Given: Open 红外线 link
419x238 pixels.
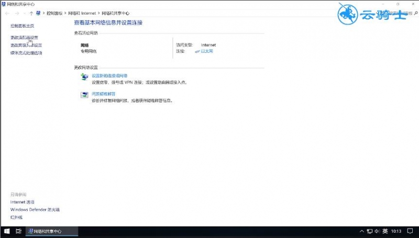Looking at the screenshot, I should pyautogui.click(x=16, y=218).
